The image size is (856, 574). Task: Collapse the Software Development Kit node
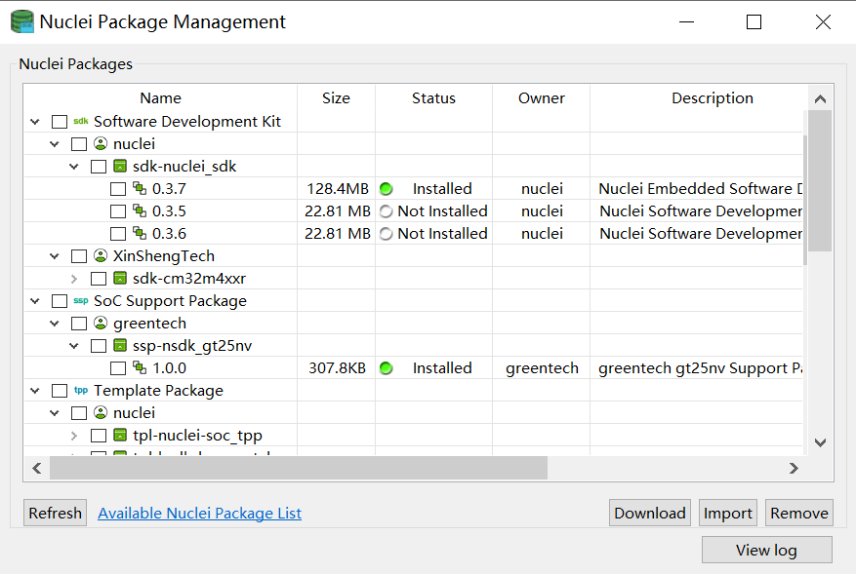pos(35,122)
